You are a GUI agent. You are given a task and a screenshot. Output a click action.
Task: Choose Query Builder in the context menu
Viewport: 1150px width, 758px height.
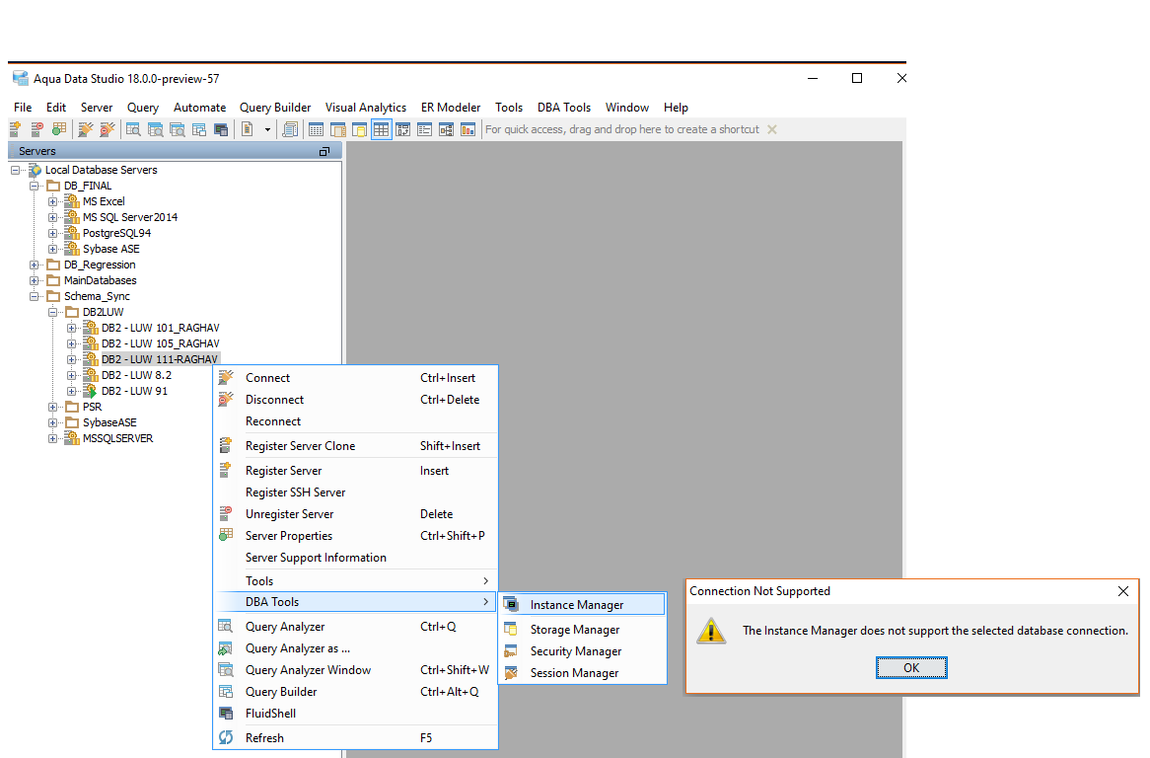point(356,692)
